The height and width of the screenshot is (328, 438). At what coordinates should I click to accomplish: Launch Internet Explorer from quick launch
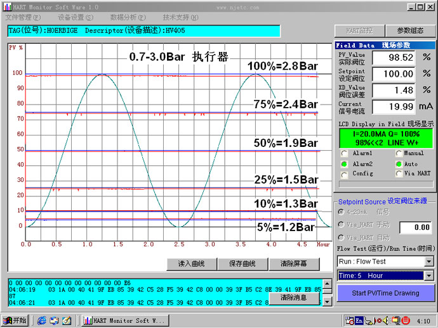pos(42,320)
